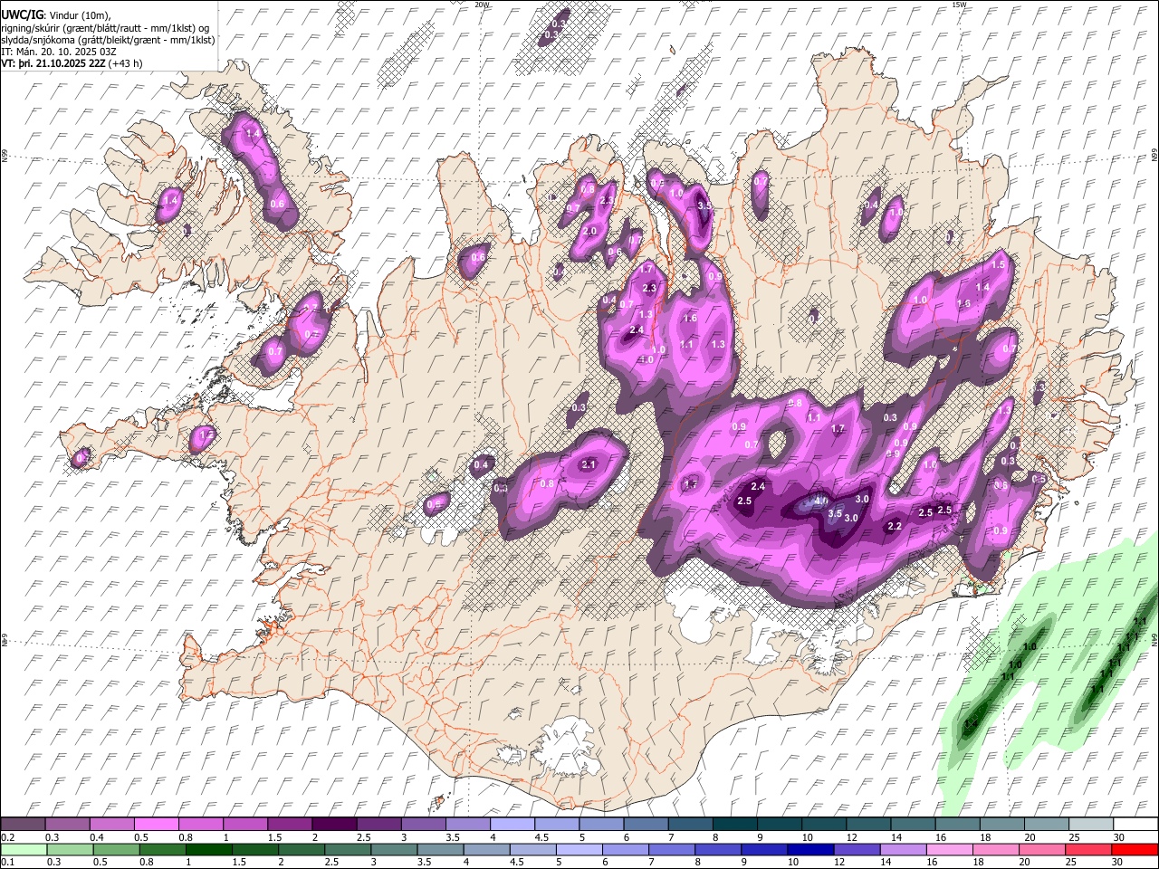Click the '15W' longitude label at the top

(959, 5)
